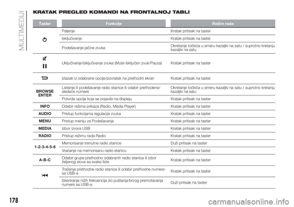This screenshot has height=207, width=294.
Task: Click the Paljenje function cell
Action: click(x=68, y=31)
